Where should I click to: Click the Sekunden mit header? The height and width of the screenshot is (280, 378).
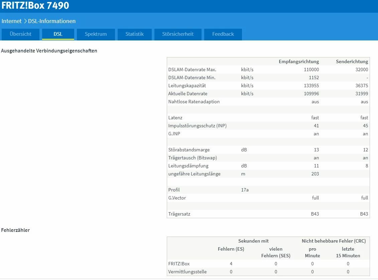coord(253,241)
